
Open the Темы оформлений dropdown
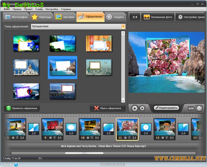pos(123,26)
